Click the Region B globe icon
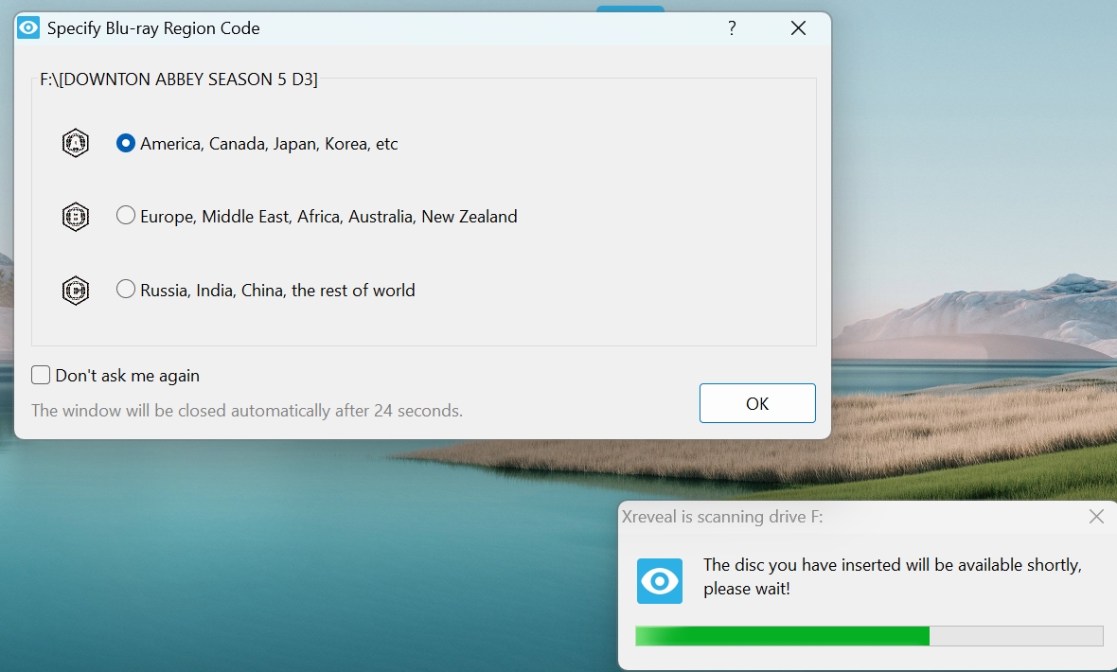This screenshot has width=1117, height=672. tap(75, 216)
